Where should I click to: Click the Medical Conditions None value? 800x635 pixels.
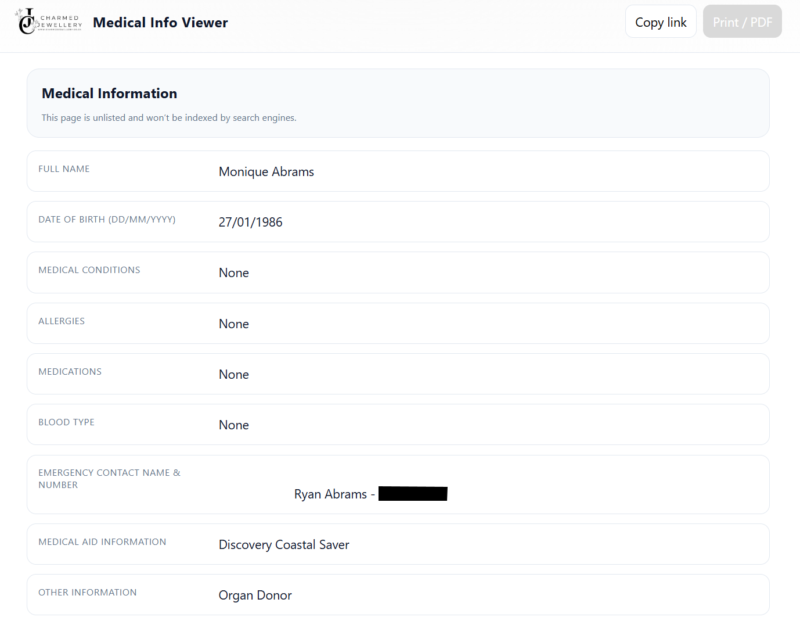pos(233,273)
